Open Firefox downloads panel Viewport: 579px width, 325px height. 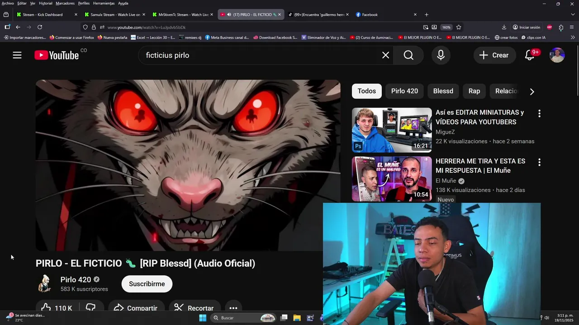tap(504, 27)
